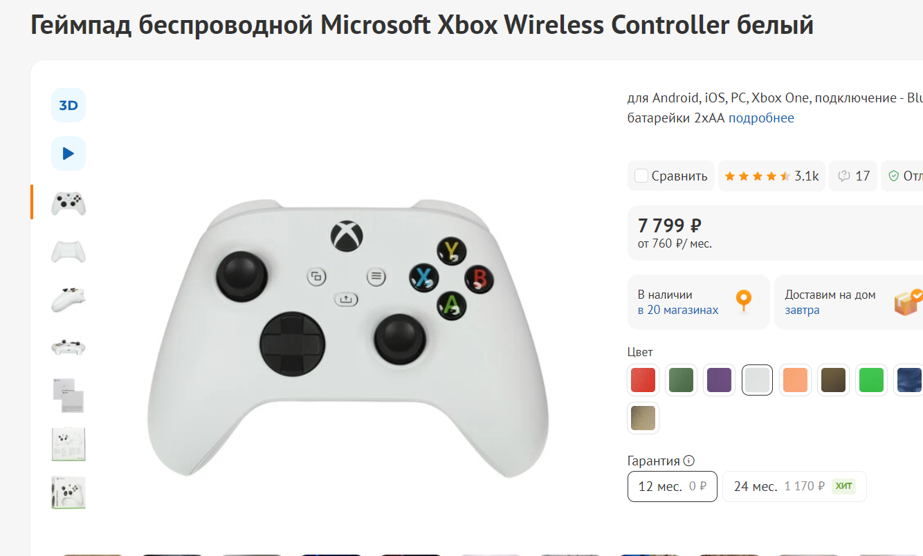923x556 pixels.
Task: Select the 12 мес. warranty option
Action: click(672, 486)
